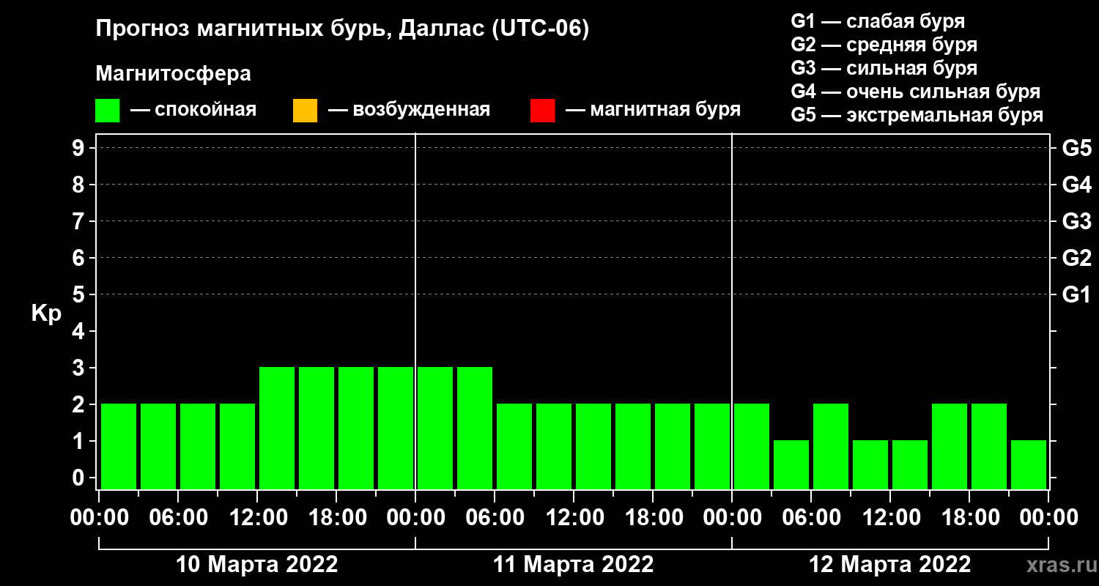
Task: Select the 'G1 — слабая буря' line
Action: click(x=878, y=21)
